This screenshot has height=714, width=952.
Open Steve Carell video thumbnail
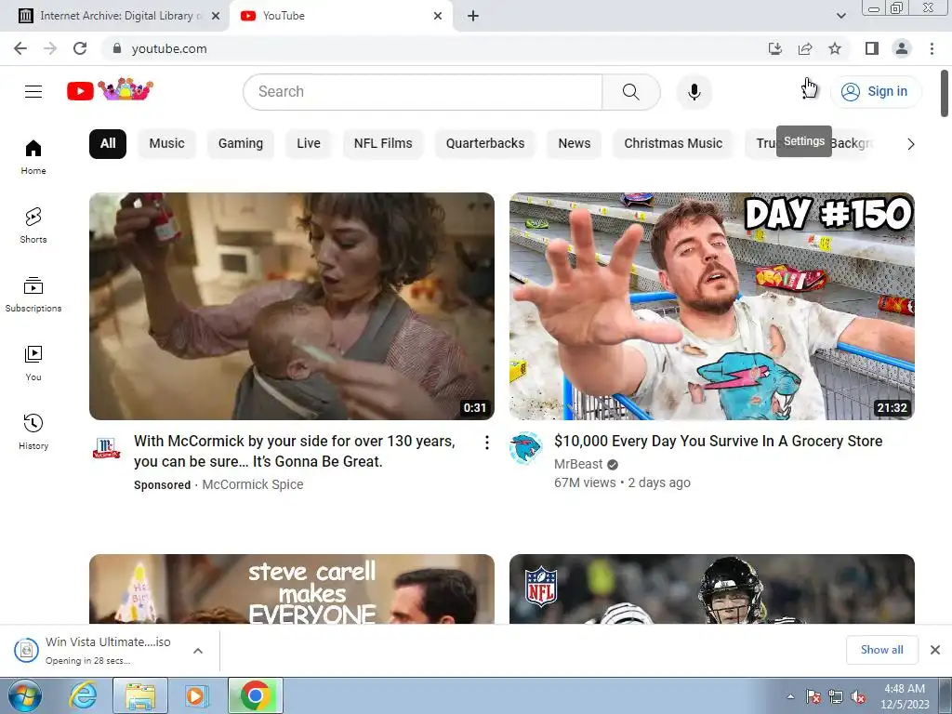click(291, 588)
